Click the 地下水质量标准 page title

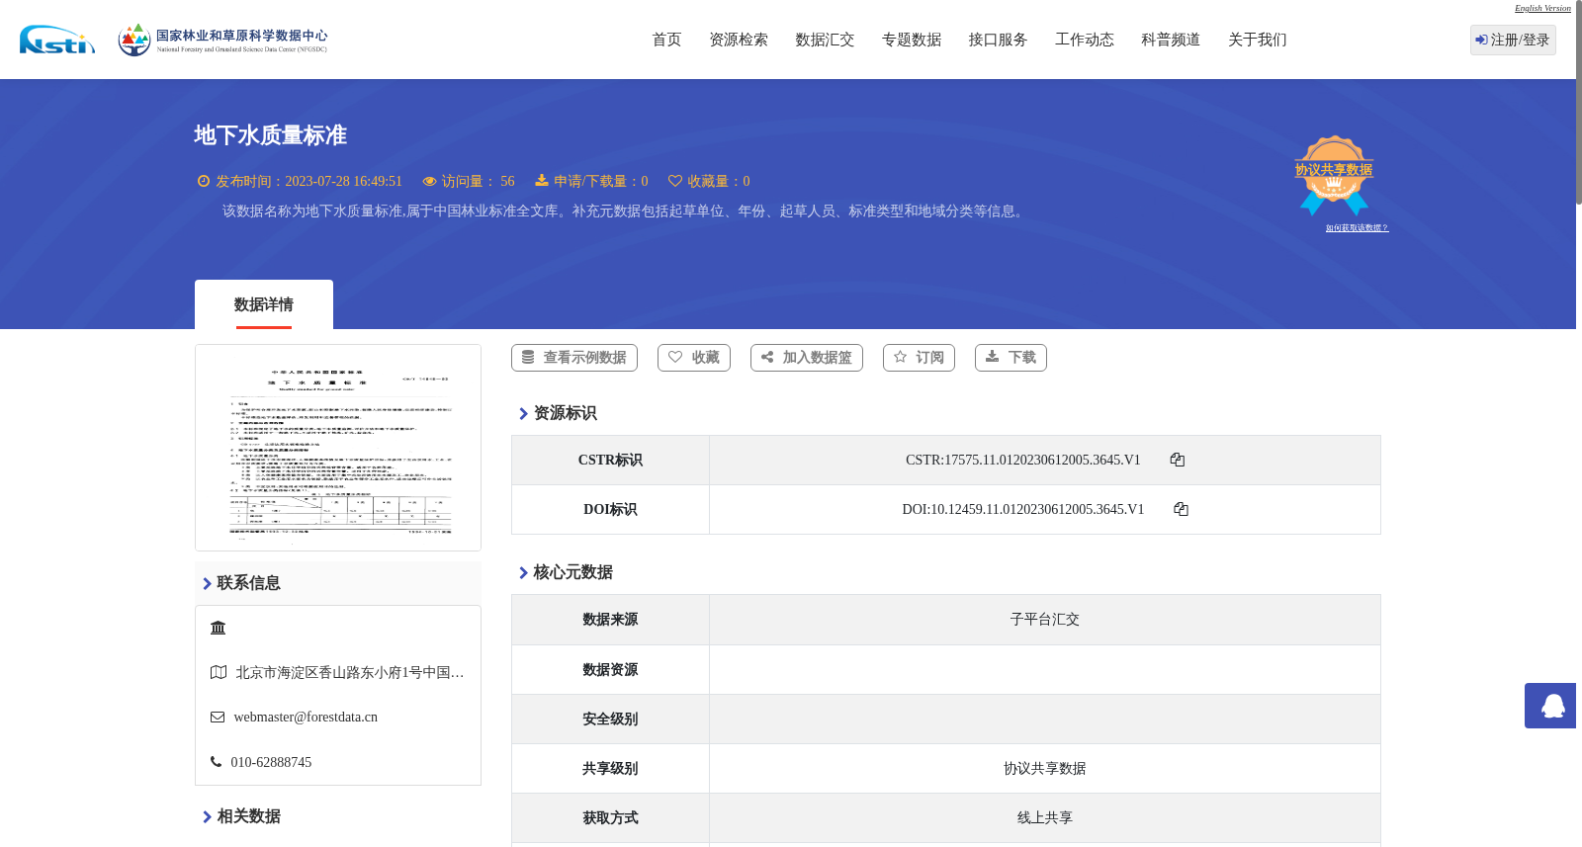click(270, 135)
